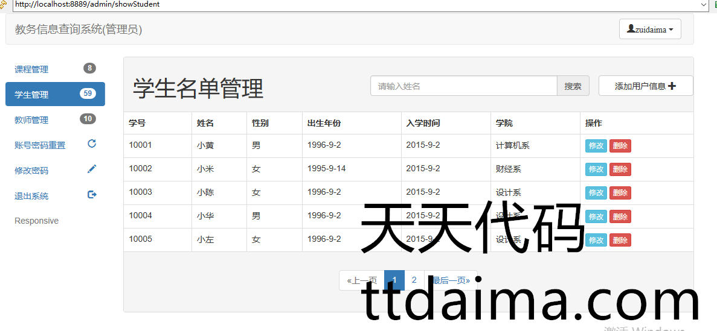
Task: Open the zuidaima user dropdown caret
Action: click(670, 30)
